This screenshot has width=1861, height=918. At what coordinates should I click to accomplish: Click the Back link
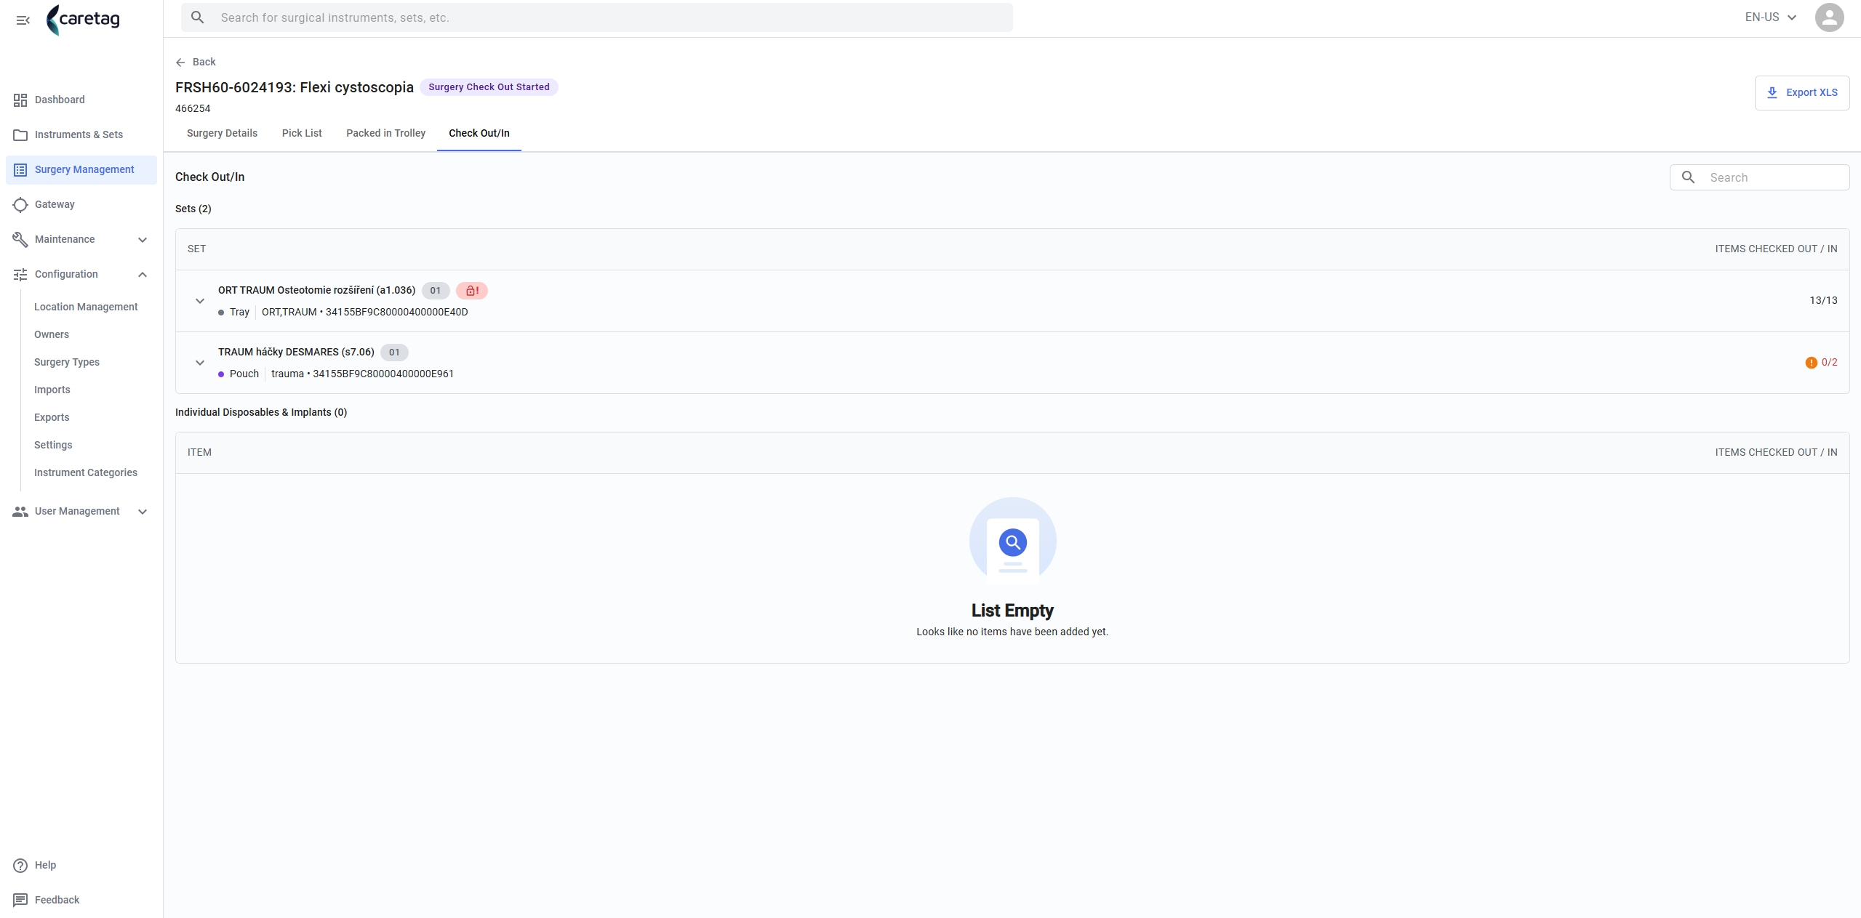[196, 63]
